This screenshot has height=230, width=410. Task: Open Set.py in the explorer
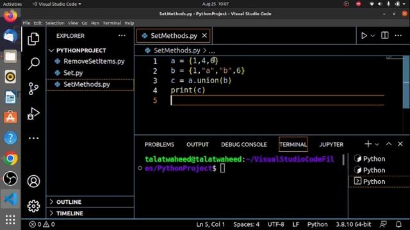[x=90, y=73]
